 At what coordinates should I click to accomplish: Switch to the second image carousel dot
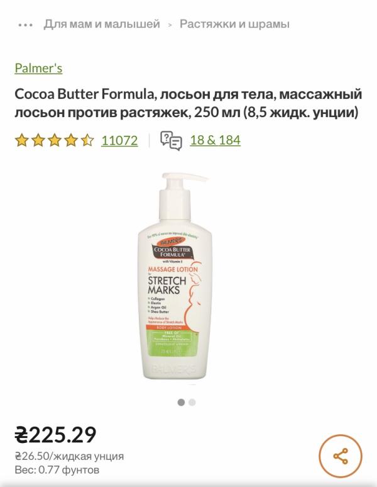(192, 403)
